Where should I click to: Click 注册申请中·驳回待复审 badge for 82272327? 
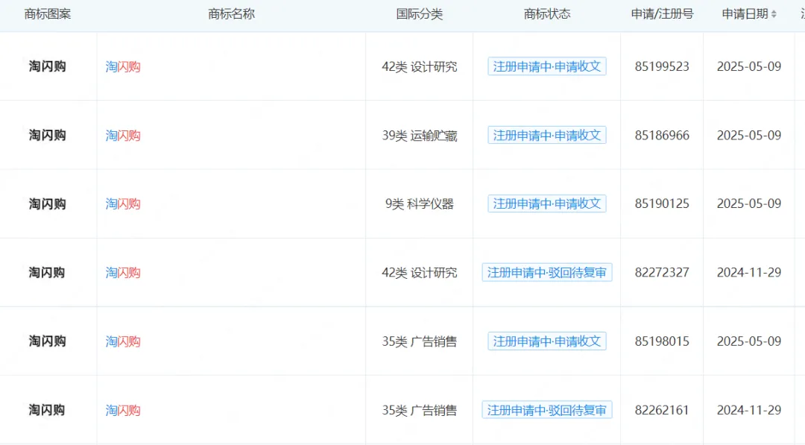(548, 272)
